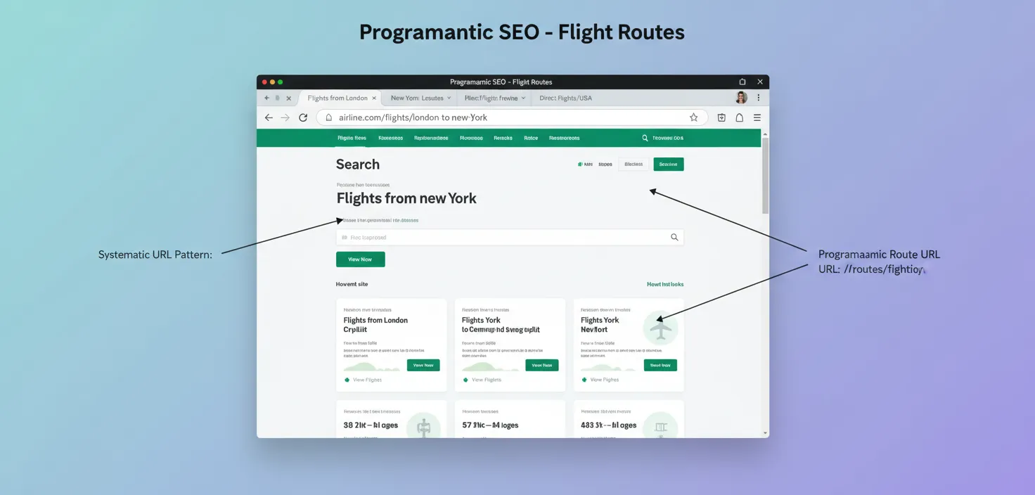This screenshot has width=1035, height=495.
Task: Select the search icon inside the flight search field
Action: 674,237
